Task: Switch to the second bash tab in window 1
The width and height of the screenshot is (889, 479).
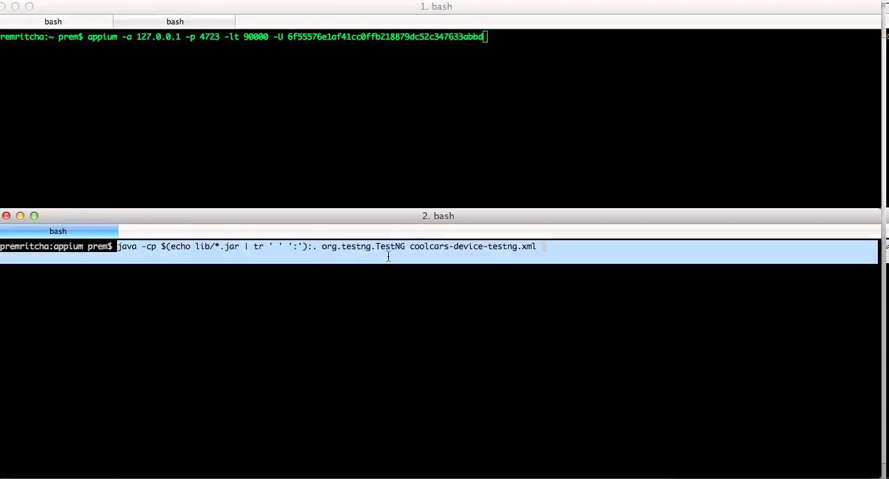Action: tap(174, 22)
